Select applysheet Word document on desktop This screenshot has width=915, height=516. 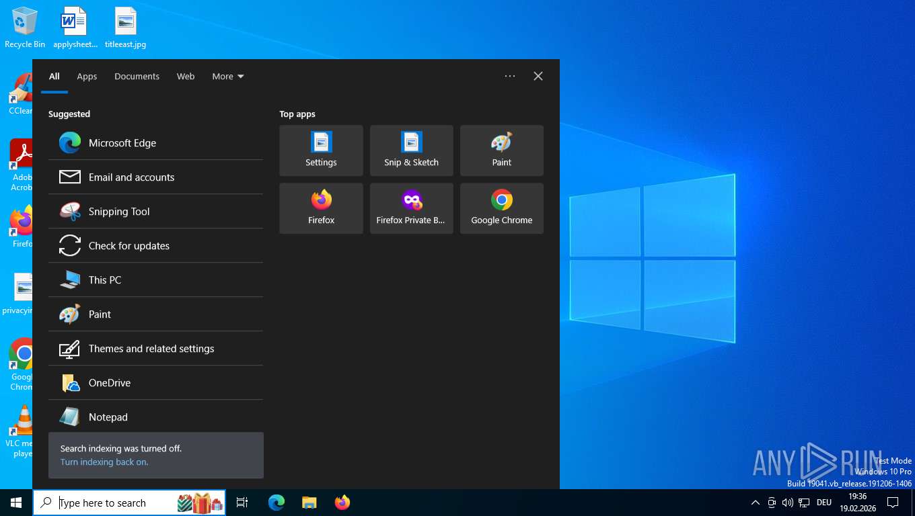(x=75, y=28)
